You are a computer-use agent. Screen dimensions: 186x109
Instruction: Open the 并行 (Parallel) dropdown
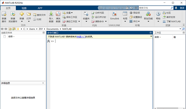click(135, 22)
